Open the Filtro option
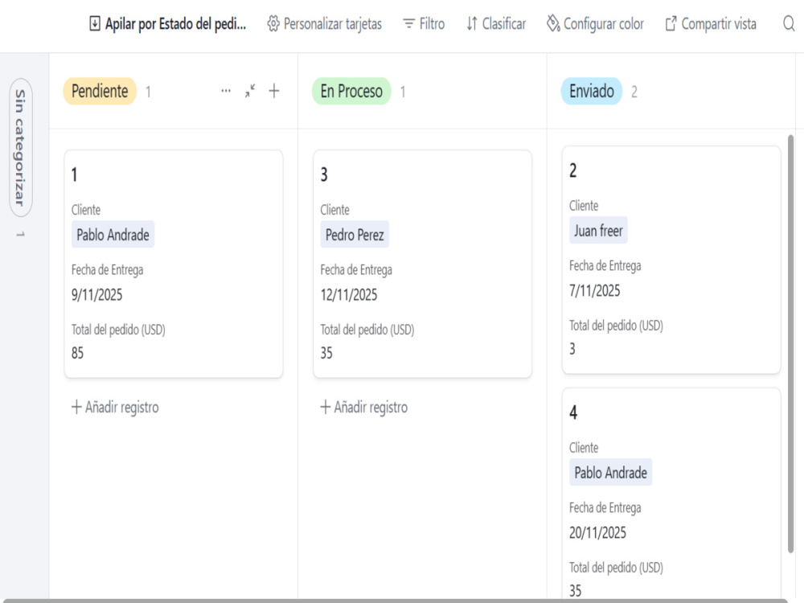The image size is (804, 603). click(x=424, y=23)
